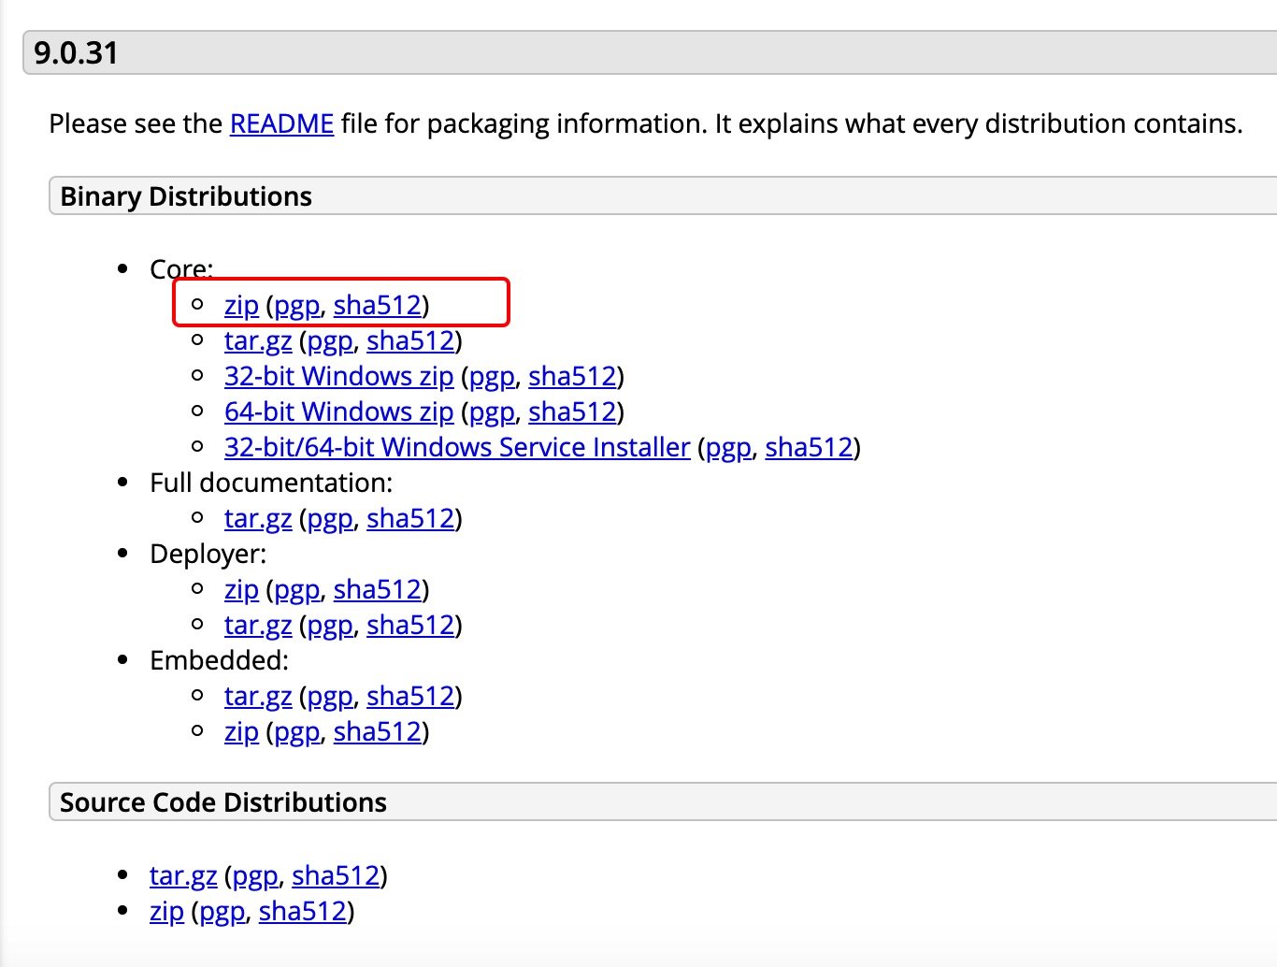Screen dimensions: 1277x967
Task: Download the 32-bit Windows zip
Action: pos(338,376)
